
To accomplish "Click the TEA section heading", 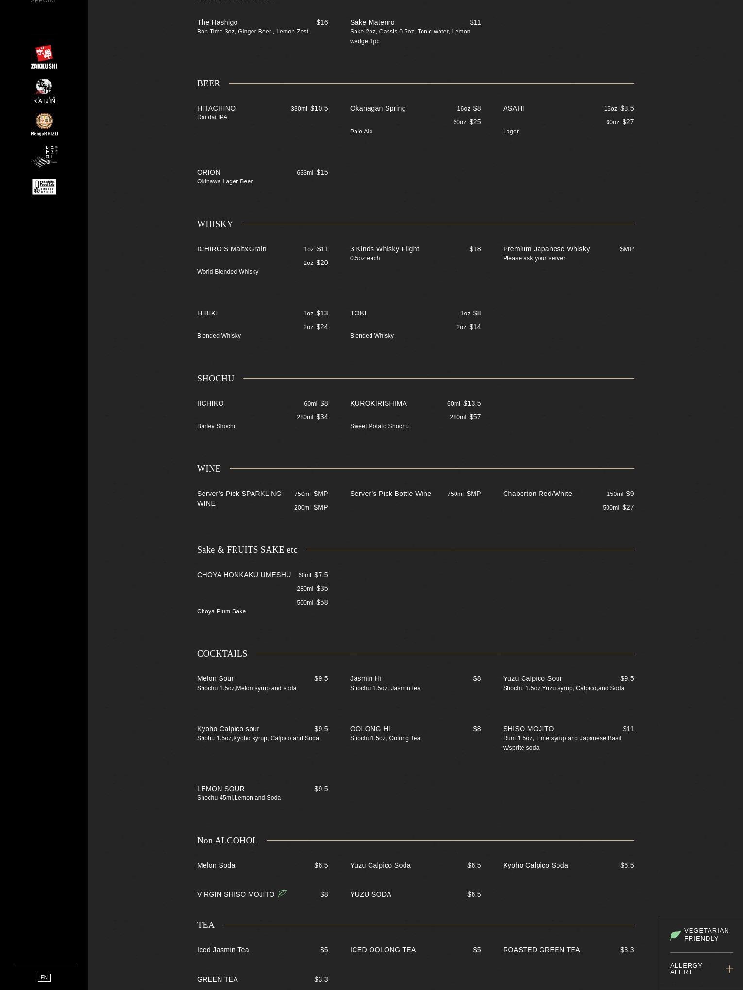I will pyautogui.click(x=206, y=925).
